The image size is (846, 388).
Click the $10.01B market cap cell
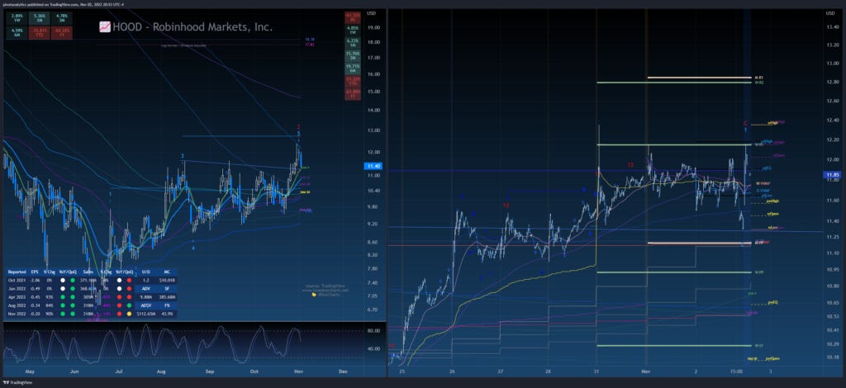click(166, 280)
